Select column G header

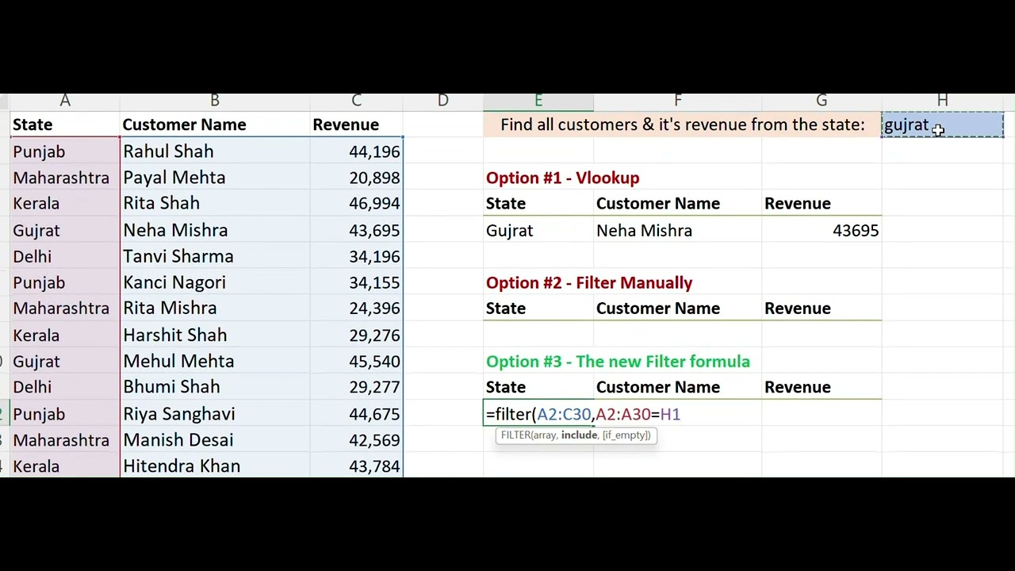(822, 102)
